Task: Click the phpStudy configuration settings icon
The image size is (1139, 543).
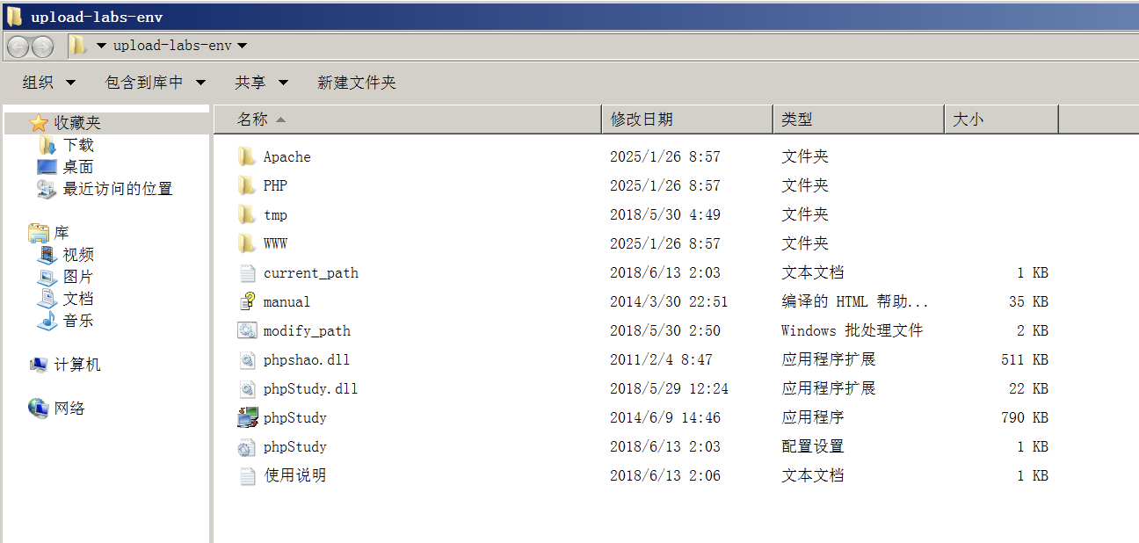Action: [x=247, y=447]
